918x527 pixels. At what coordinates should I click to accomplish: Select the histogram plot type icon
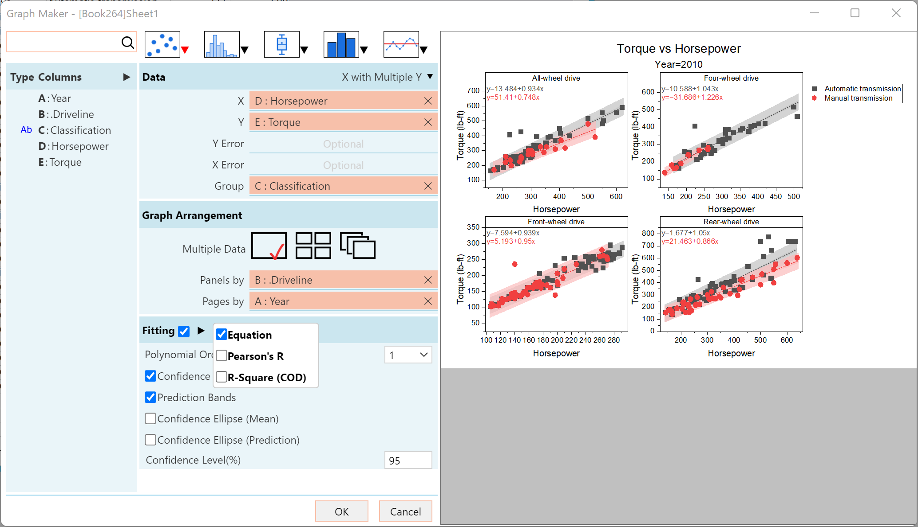[x=222, y=44]
